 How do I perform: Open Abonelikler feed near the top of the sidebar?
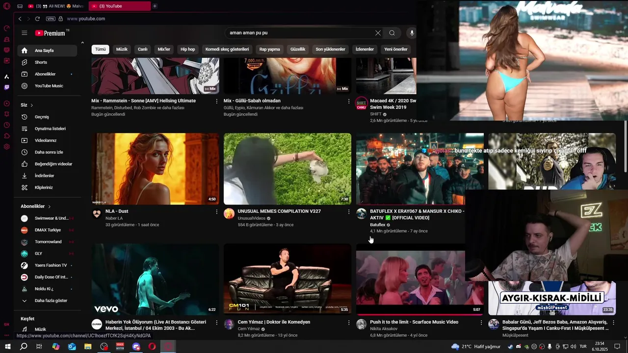click(47, 74)
